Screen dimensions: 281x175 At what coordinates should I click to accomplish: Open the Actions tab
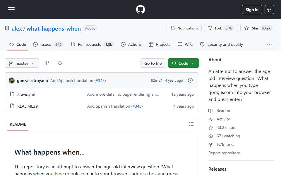tap(131, 44)
